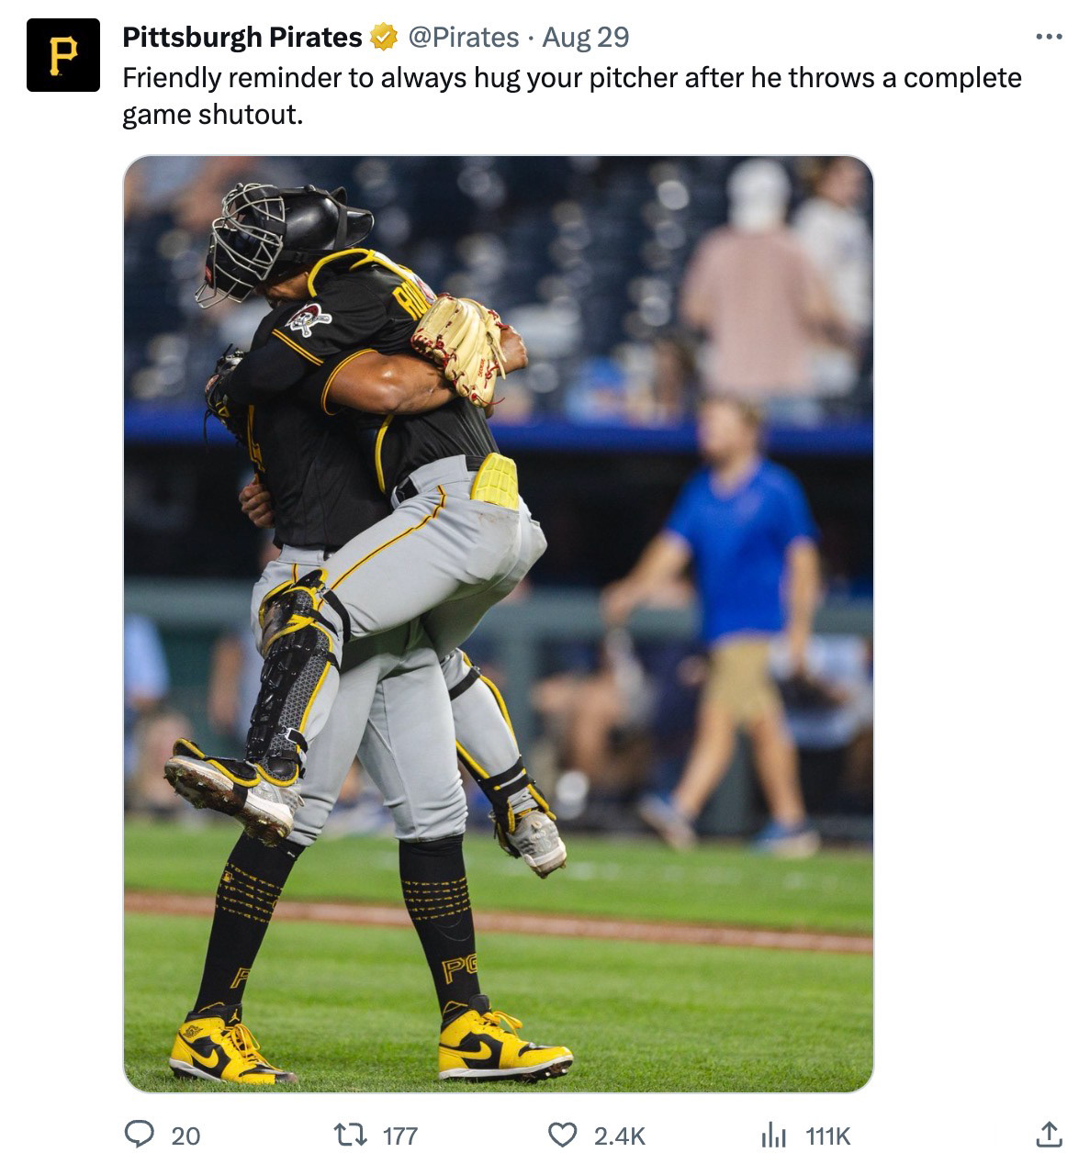Open the Aug 29 timestamp link
This screenshot has height=1175, width=1090.
586,38
